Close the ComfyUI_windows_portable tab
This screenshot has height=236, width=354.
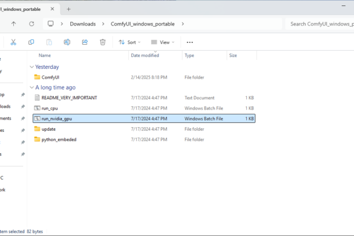click(x=52, y=9)
